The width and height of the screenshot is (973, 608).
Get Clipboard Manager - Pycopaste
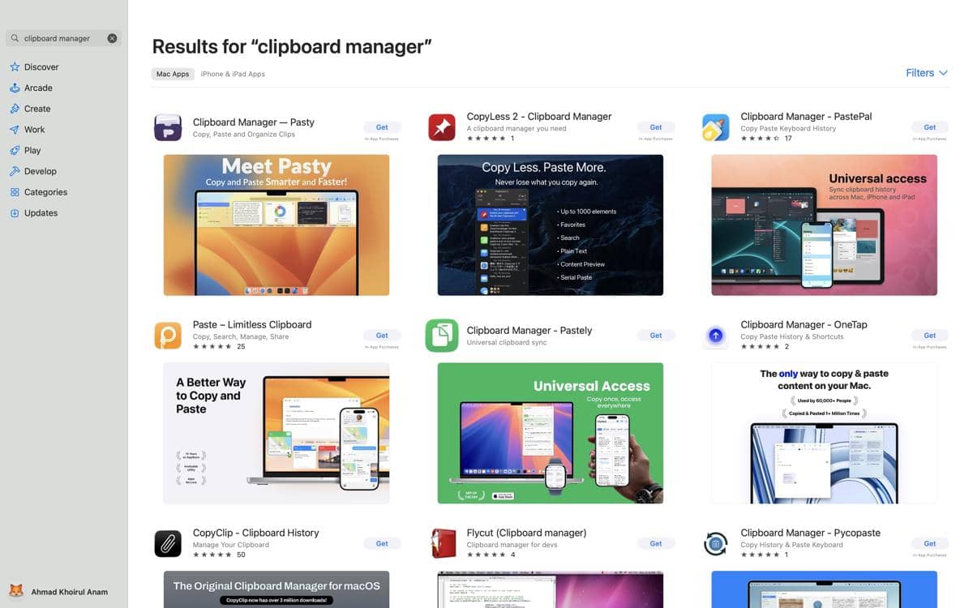pos(930,544)
